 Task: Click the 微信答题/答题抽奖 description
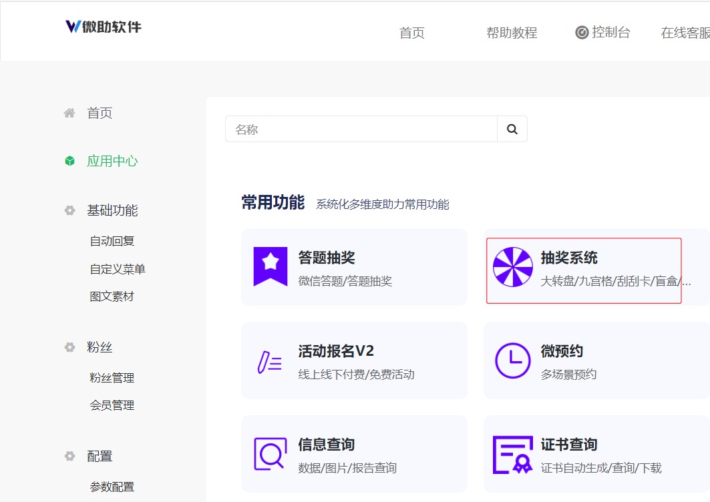(x=345, y=281)
